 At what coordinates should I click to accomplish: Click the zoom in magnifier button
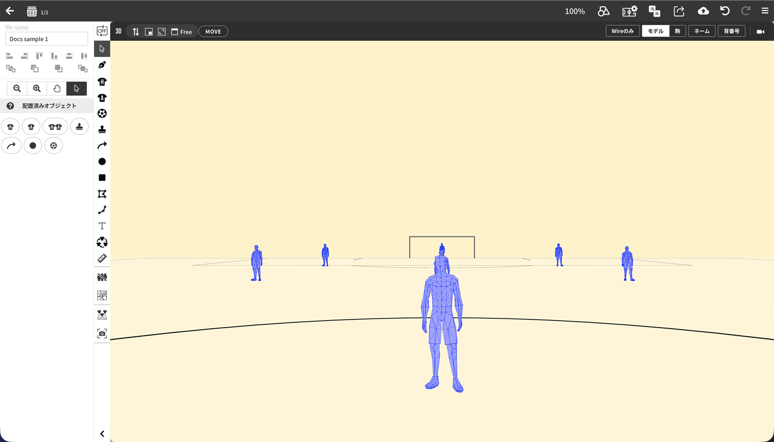click(x=37, y=89)
